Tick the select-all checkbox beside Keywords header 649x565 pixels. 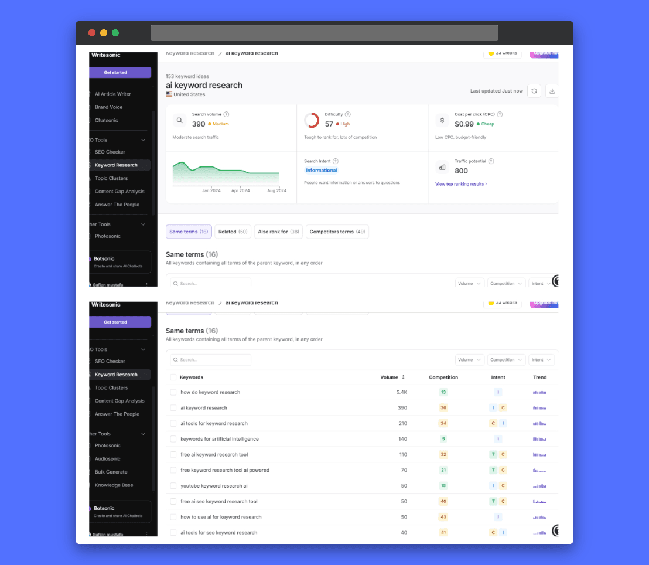[x=173, y=377]
